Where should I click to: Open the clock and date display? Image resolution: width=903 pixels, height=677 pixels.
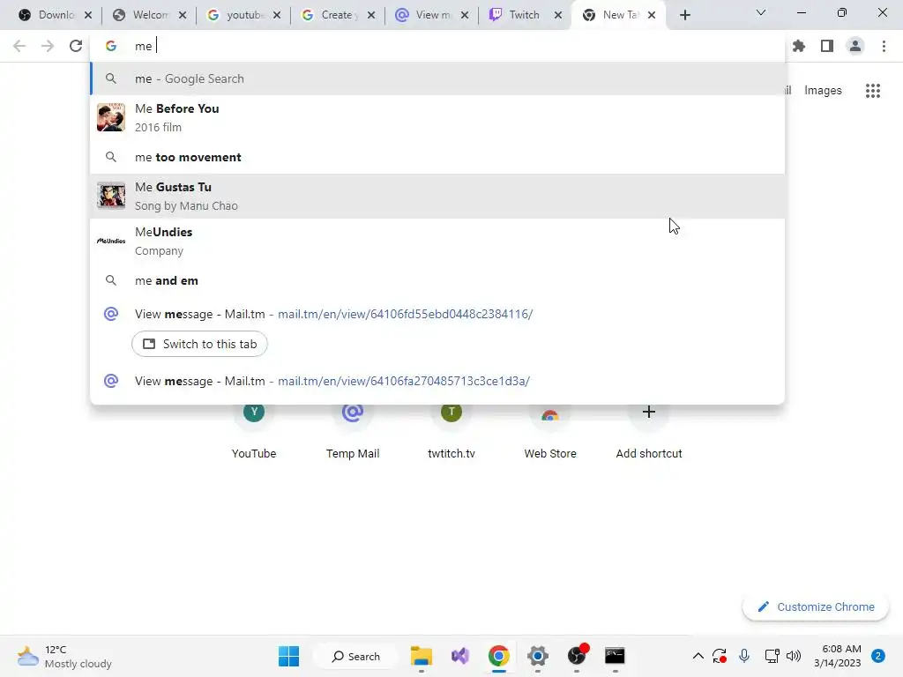[838, 656]
